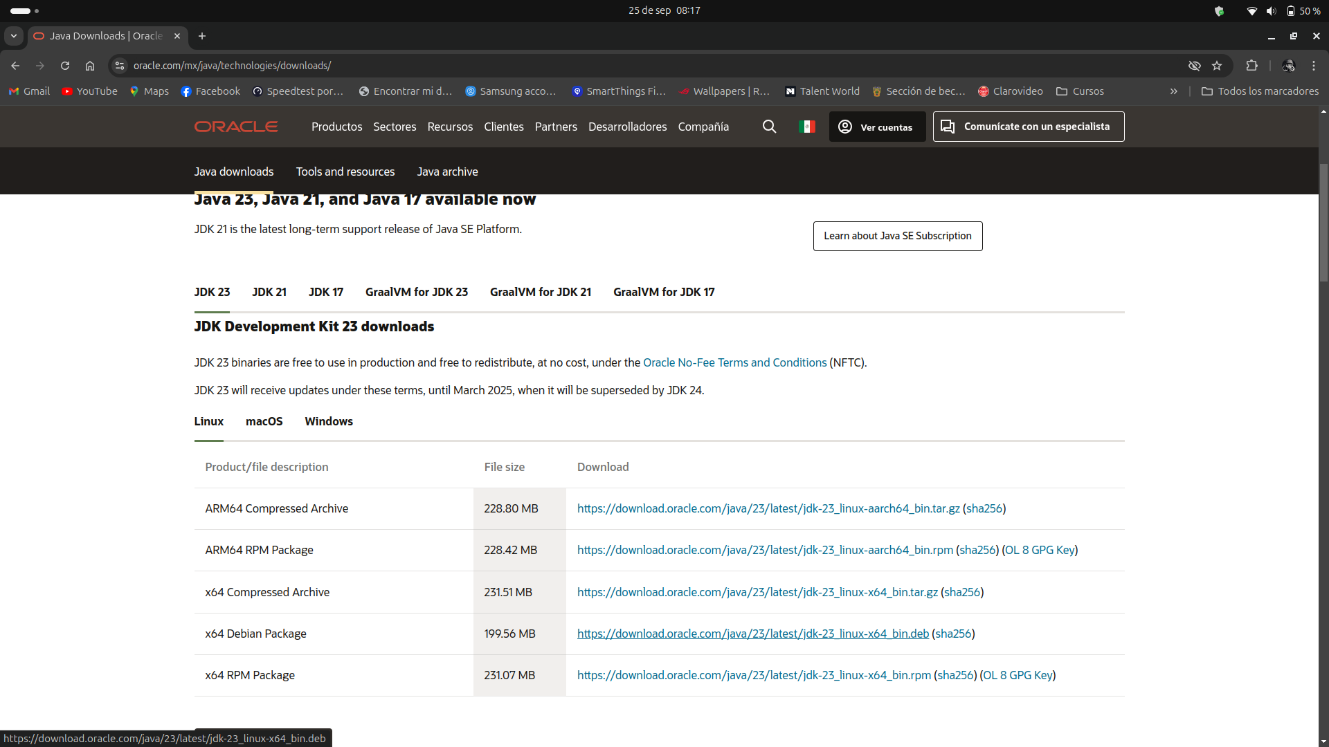Select the Windows platform tab

pyautogui.click(x=329, y=421)
